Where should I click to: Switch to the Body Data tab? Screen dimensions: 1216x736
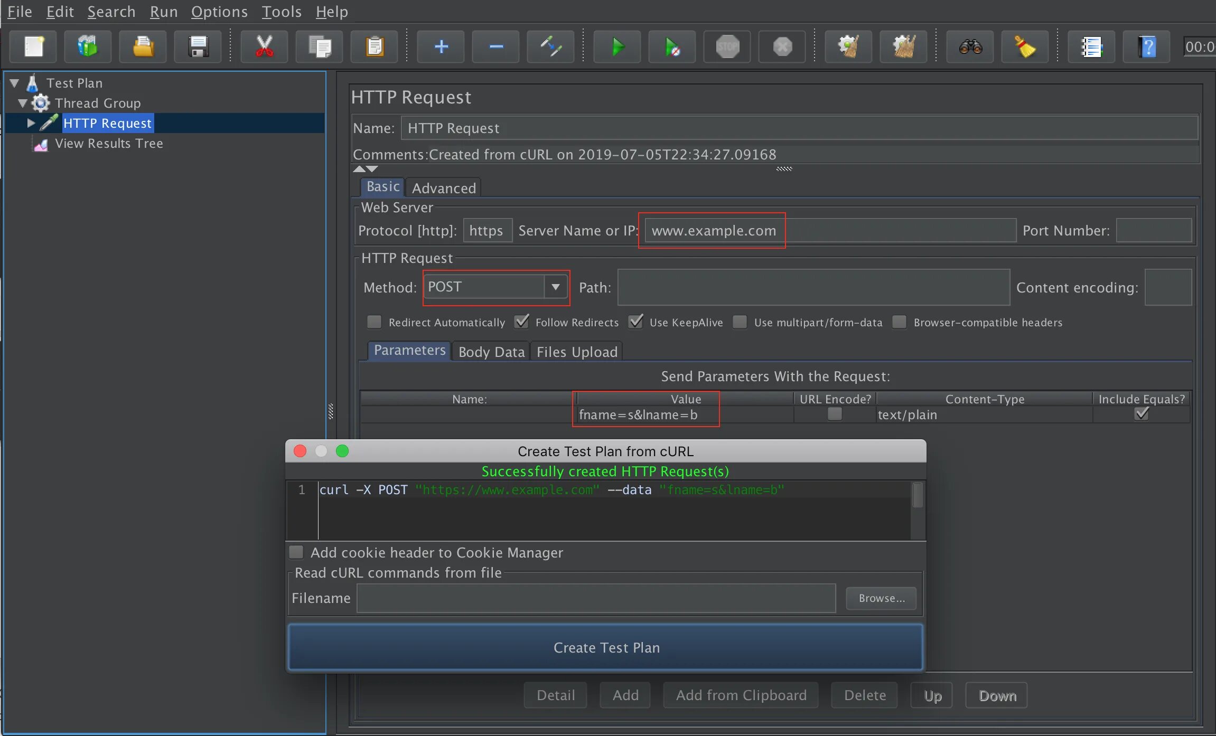coord(492,352)
